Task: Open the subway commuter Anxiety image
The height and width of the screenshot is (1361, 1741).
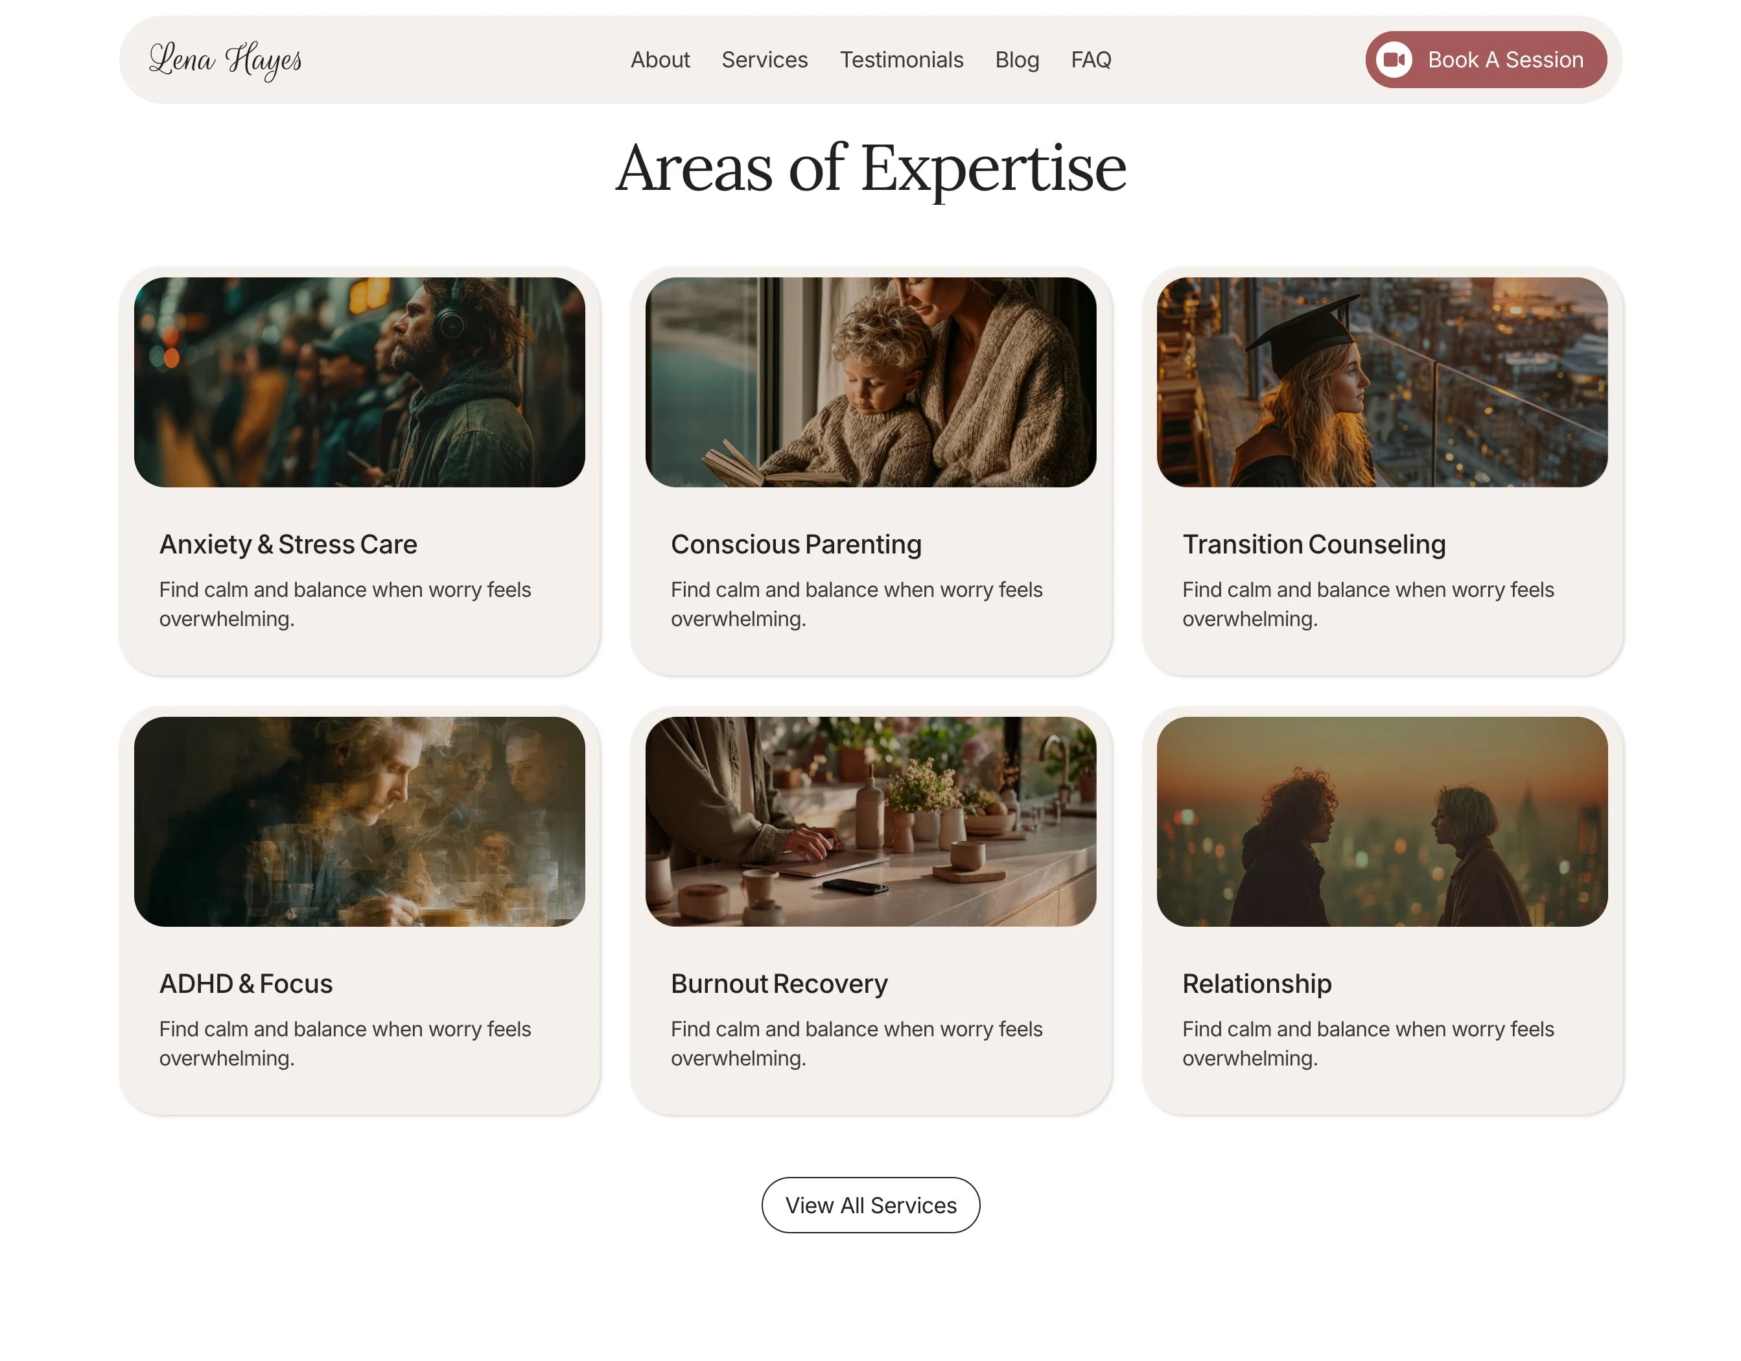Action: click(x=358, y=382)
